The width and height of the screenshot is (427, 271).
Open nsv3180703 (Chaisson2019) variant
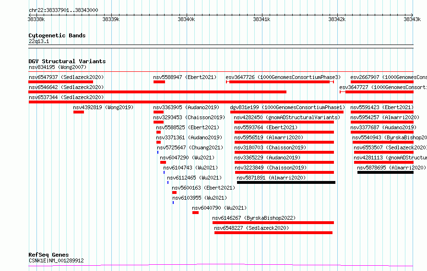[x=270, y=147]
